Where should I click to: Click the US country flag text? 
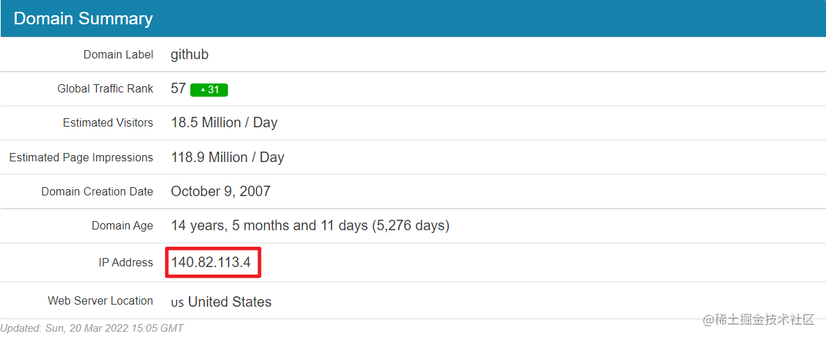(177, 303)
